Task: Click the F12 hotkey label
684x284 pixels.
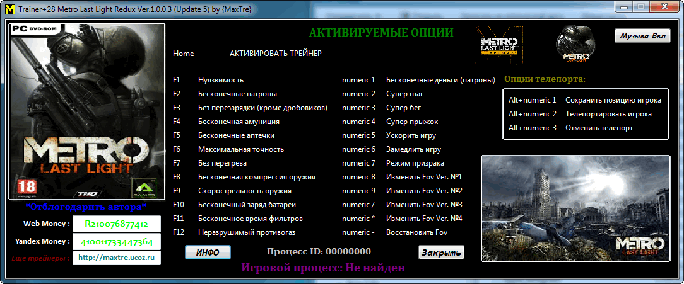Action: pos(178,232)
